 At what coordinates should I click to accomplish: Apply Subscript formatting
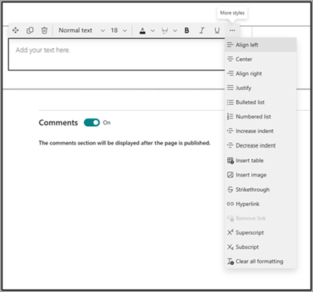(260, 247)
